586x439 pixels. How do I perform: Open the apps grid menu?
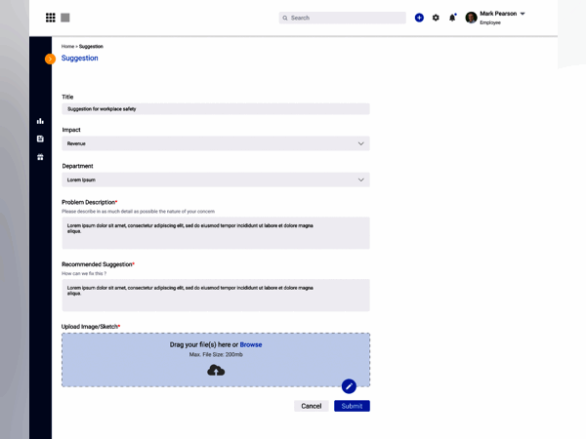click(x=51, y=18)
